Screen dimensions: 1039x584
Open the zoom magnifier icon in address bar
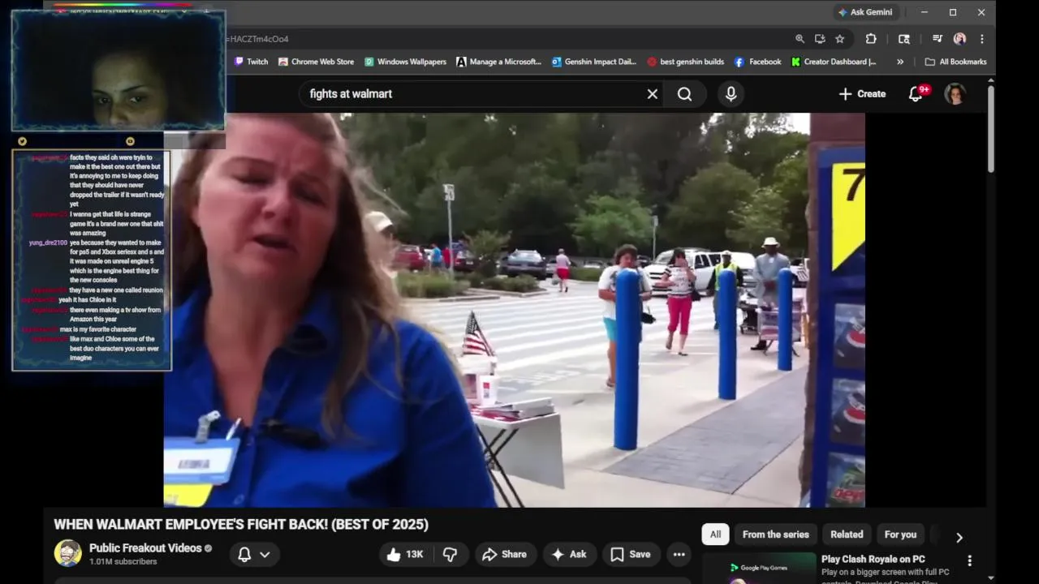pos(800,39)
